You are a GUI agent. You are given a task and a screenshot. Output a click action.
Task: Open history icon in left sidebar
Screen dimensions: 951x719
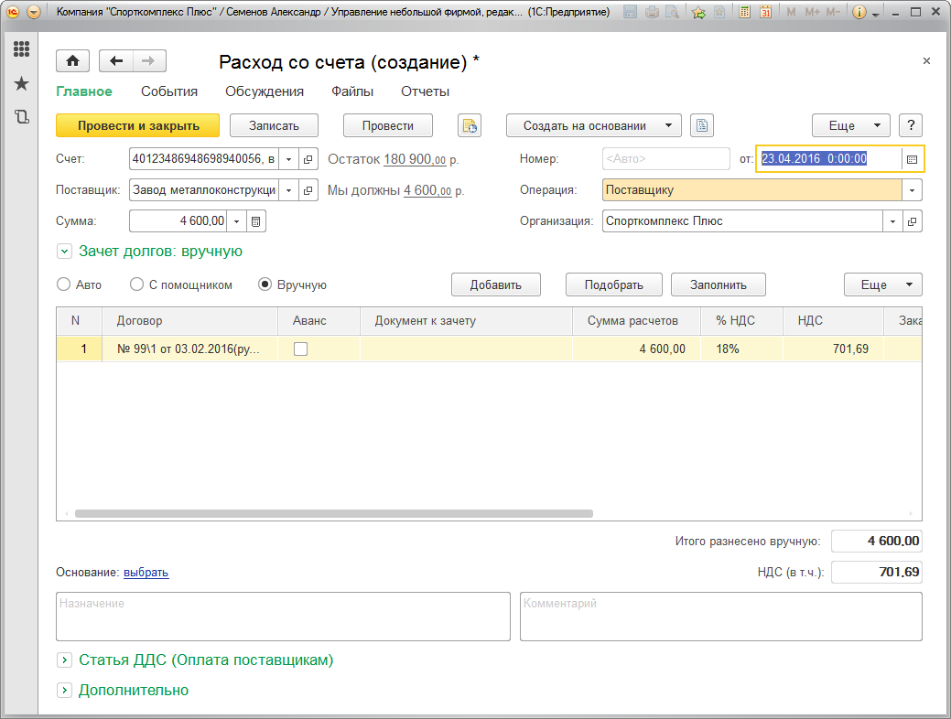pos(21,116)
